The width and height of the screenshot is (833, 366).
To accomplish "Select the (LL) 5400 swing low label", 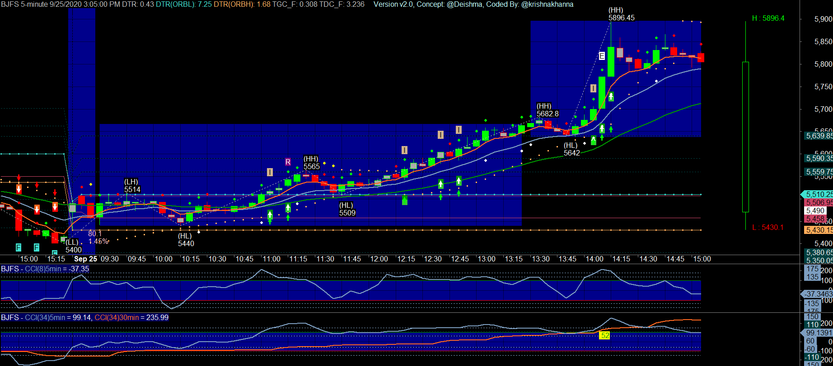I will pos(73,246).
